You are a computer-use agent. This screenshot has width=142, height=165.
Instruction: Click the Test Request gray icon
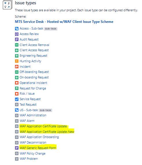[17, 105]
